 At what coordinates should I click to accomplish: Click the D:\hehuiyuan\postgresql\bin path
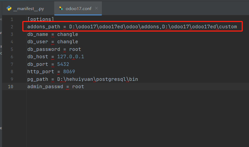pos(98,79)
